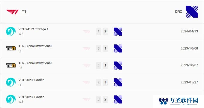Open TEN Global Invitational QF match

pyautogui.click(x=35, y=46)
